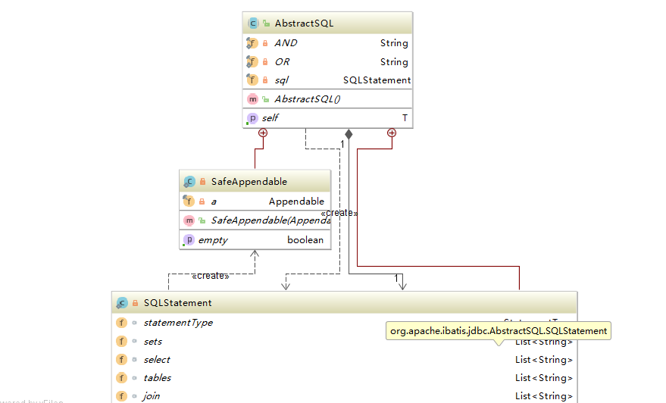The image size is (666, 403).
Task: Select the sql field row in AbstractSQL
Action: 327,80
